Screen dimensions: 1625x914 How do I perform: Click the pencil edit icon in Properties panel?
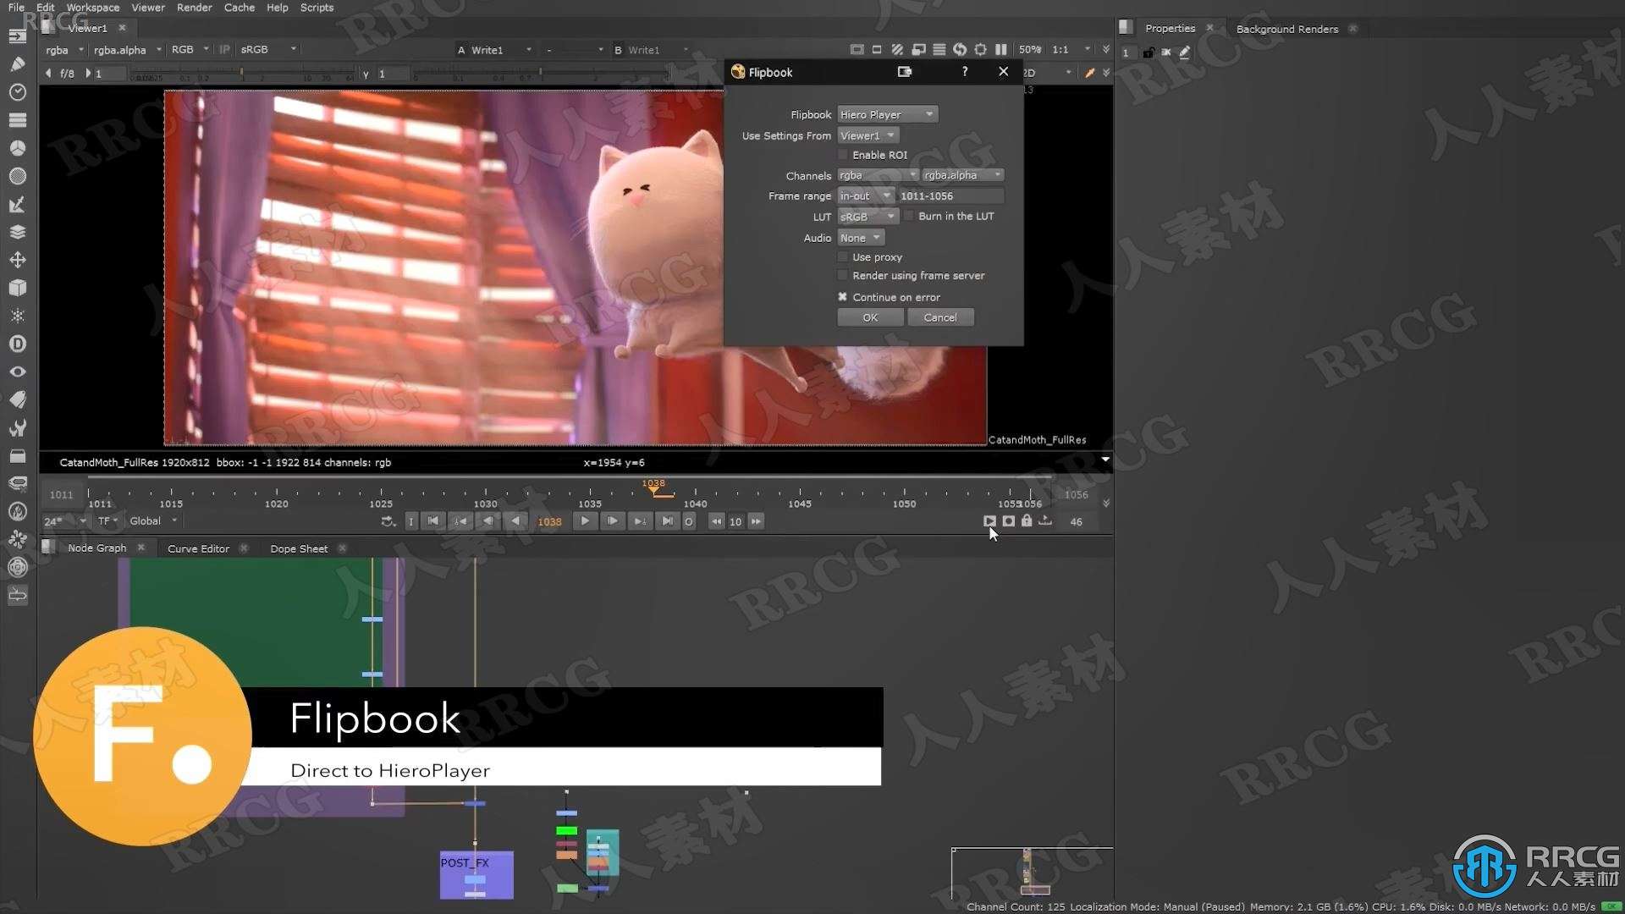[1185, 52]
